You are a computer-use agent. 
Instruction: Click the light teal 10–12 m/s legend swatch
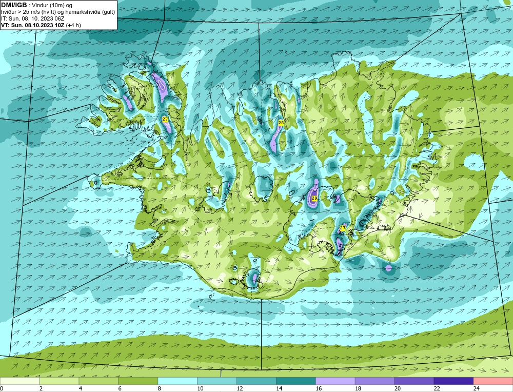(x=217, y=381)
